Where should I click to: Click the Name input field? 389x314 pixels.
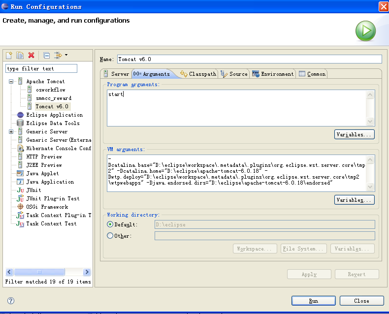pyautogui.click(x=249, y=59)
